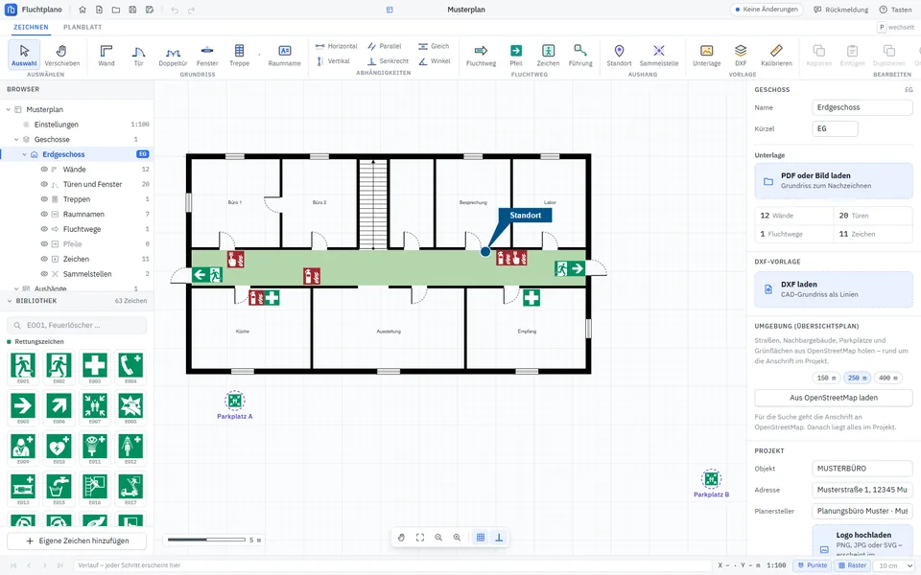Open the Unterlage template tool

(x=707, y=56)
